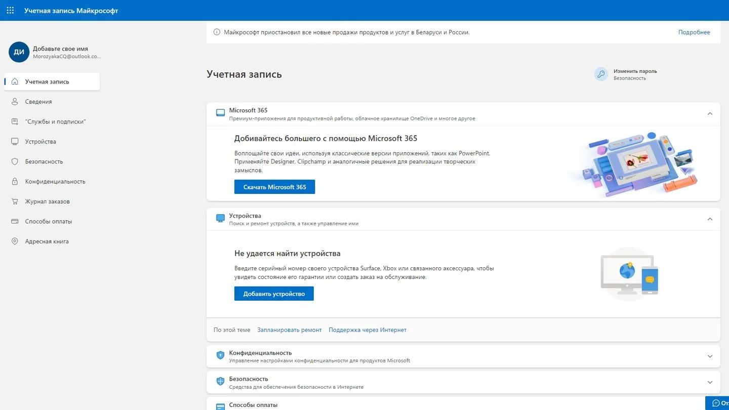Click the key icon for Изменить пароль
The image size is (729, 410).
pyautogui.click(x=601, y=74)
